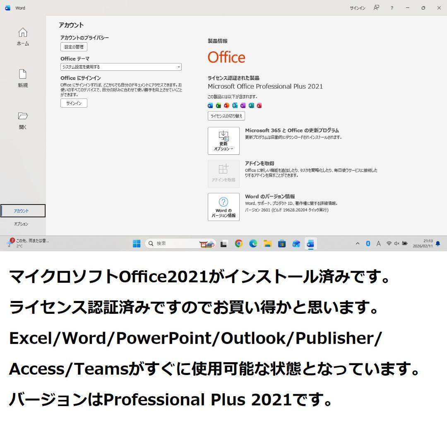Click the サインイン button

[x=74, y=103]
